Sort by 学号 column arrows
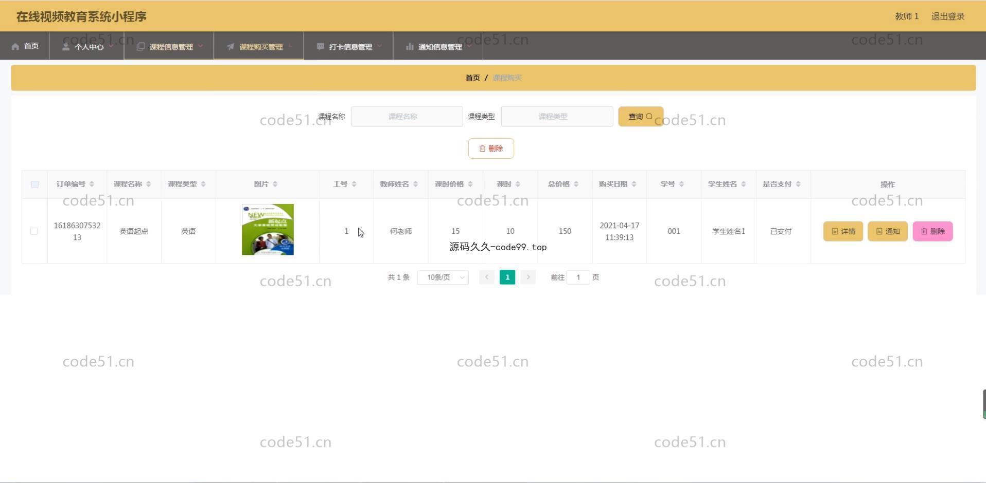Image resolution: width=986 pixels, height=483 pixels. (x=681, y=184)
